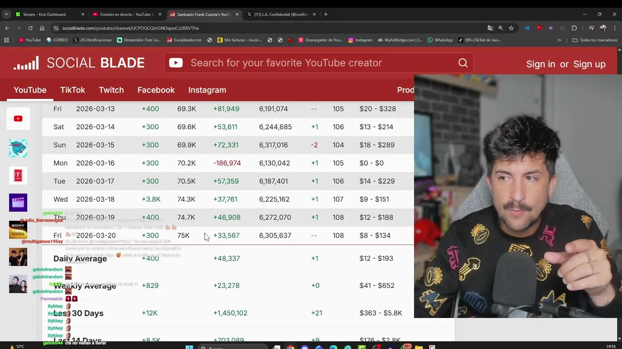
Task: Click the browser reload button
Action: coord(30,28)
